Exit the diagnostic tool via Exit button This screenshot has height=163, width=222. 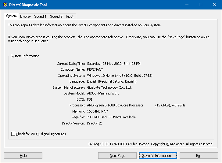click(199, 156)
